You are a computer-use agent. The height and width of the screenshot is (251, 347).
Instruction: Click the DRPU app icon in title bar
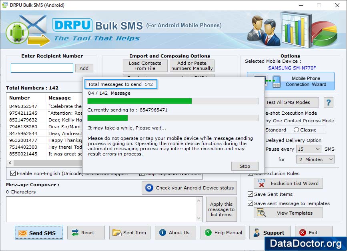[x=5, y=5]
